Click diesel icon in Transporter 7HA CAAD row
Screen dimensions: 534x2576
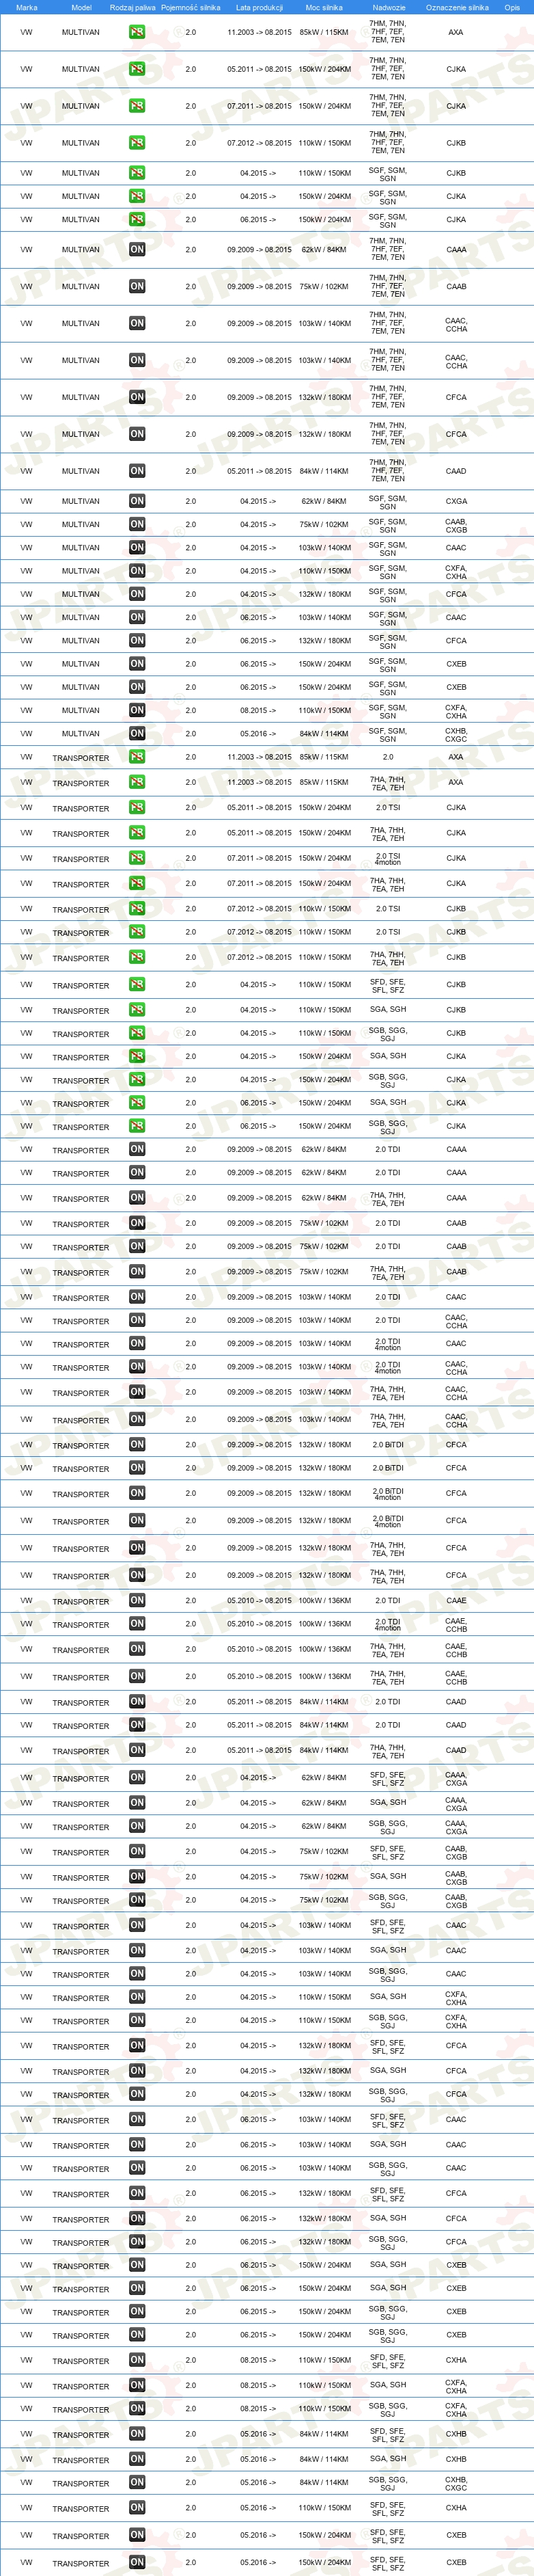coord(137,1750)
